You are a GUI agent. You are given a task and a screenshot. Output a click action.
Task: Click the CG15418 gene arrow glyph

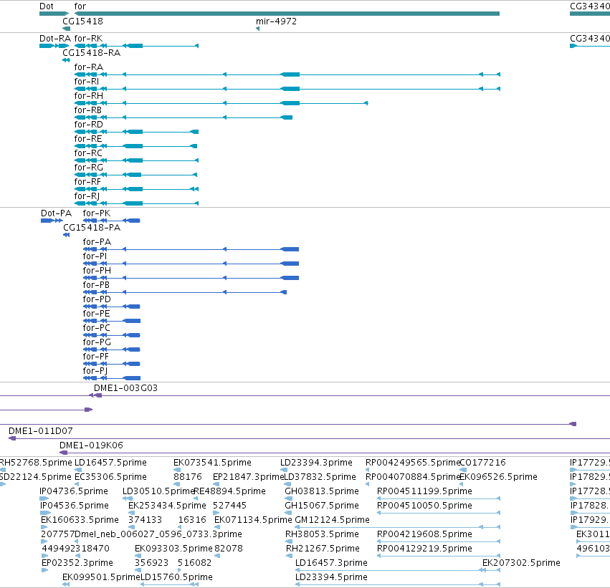[x=66, y=29]
